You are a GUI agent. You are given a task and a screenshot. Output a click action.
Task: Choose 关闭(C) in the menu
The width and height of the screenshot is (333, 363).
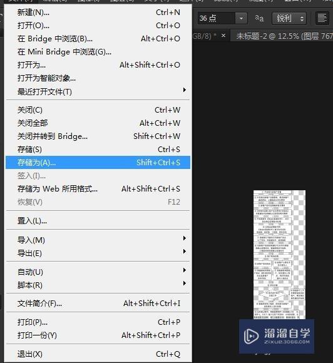point(98,110)
